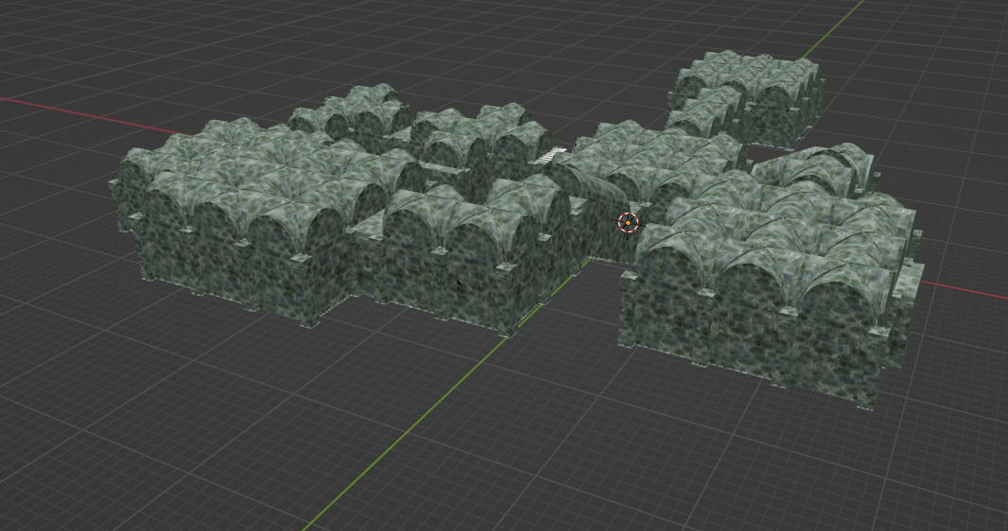Click the red-white 3D cursor
This screenshot has width=1008, height=531.
[x=628, y=223]
